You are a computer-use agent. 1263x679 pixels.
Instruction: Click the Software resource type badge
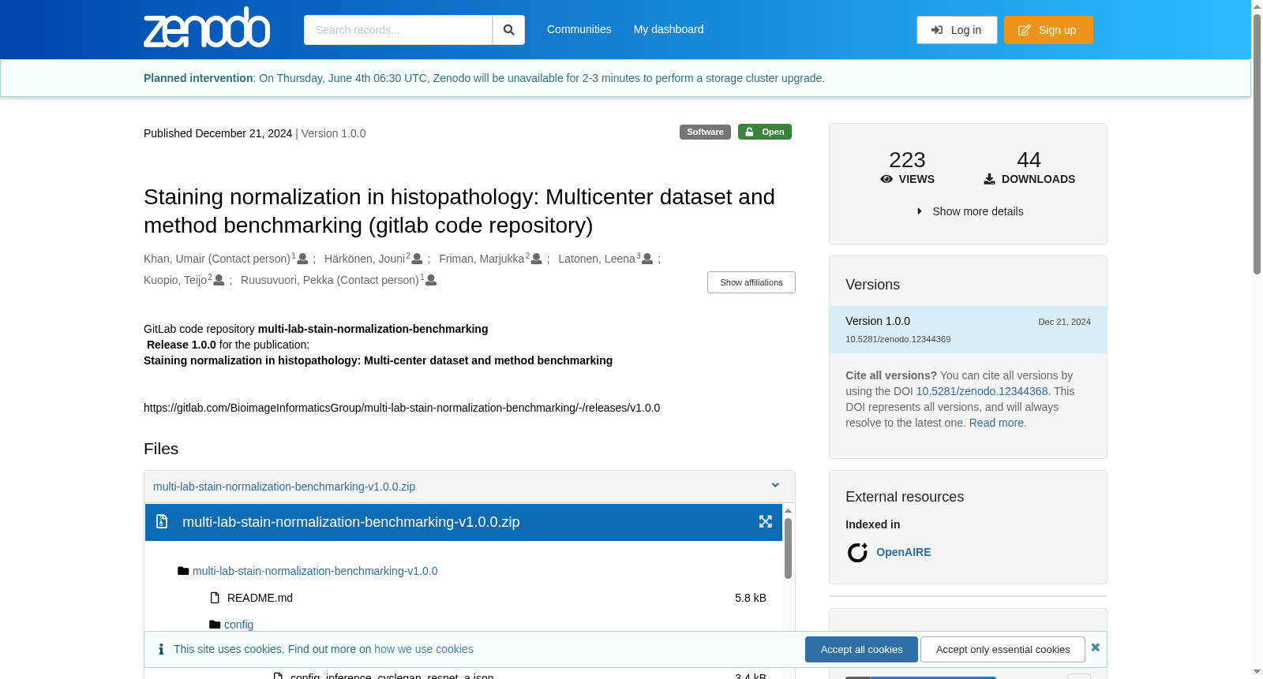point(705,132)
